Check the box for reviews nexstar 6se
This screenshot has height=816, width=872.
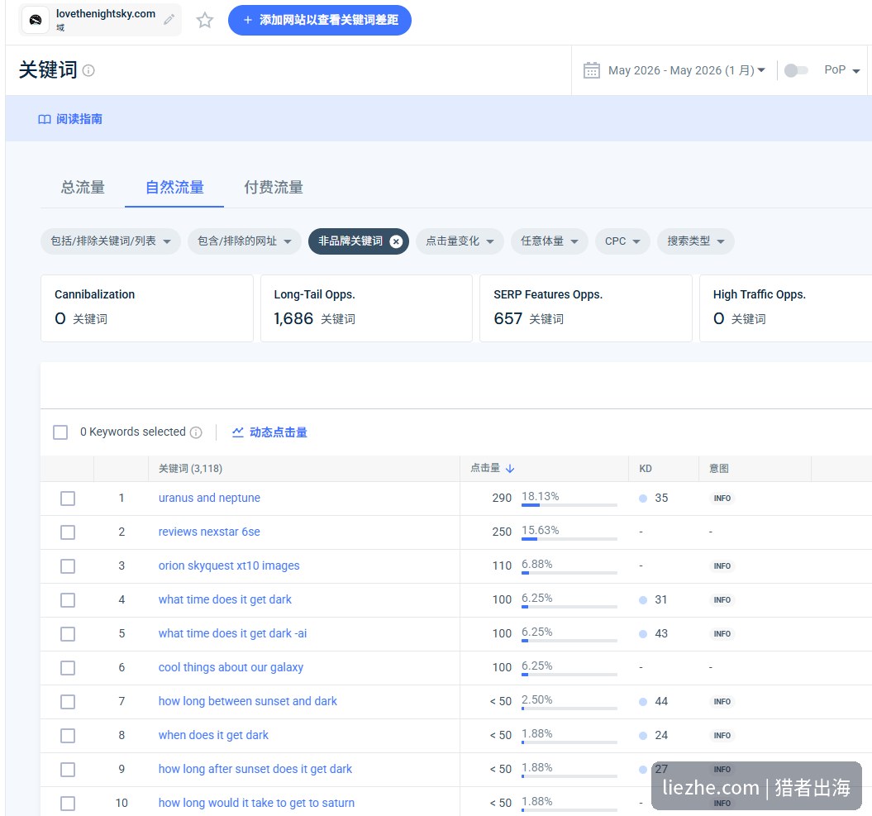(x=68, y=532)
